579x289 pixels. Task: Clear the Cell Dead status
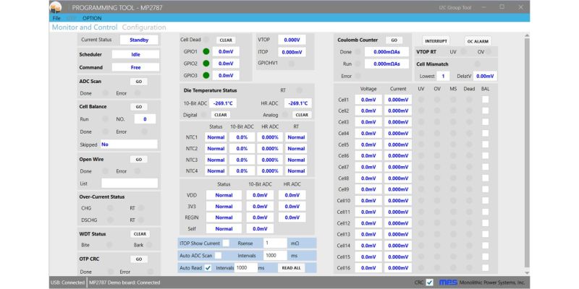pyautogui.click(x=226, y=40)
